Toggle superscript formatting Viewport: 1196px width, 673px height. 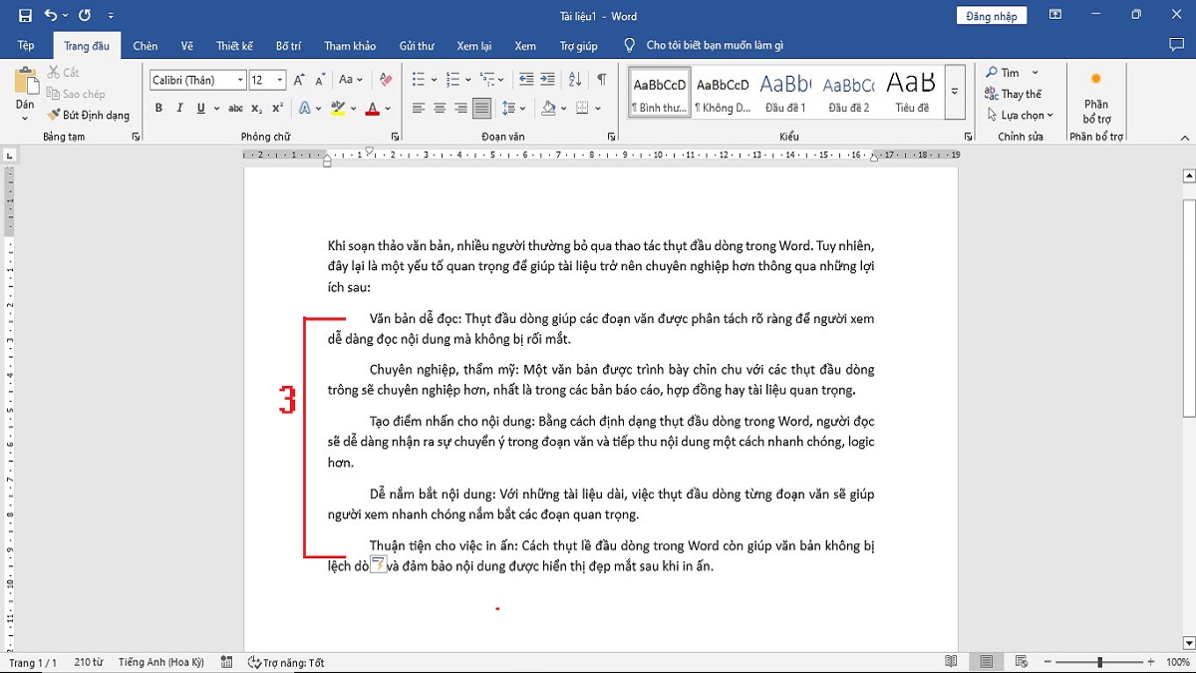tap(277, 108)
